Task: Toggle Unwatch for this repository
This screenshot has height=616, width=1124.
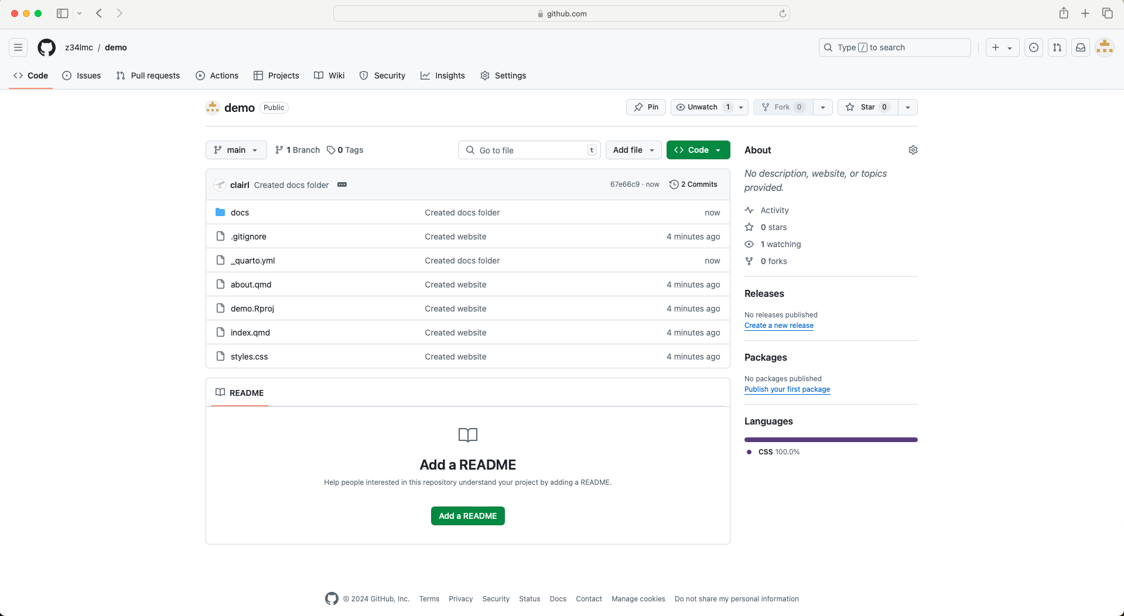Action: coord(702,107)
